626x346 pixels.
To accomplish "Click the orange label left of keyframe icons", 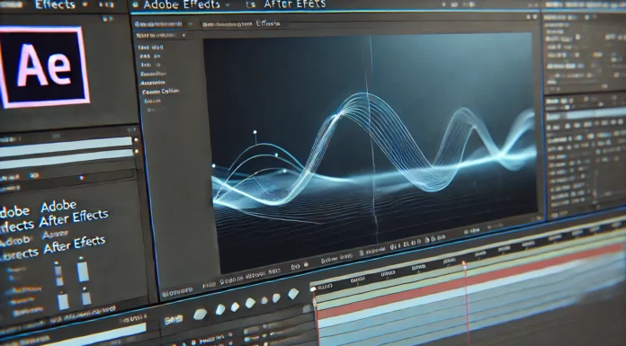I will pos(174,319).
